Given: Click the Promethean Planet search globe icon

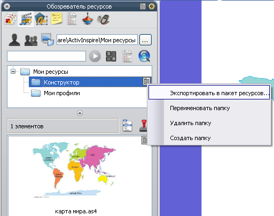Looking at the screenshot, I should click(144, 56).
